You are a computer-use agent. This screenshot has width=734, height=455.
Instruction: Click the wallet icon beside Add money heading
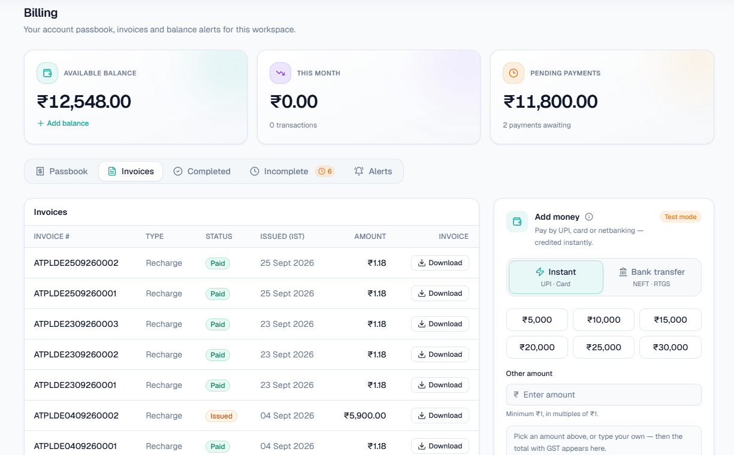click(517, 222)
